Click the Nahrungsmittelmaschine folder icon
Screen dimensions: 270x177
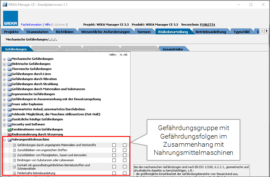9,139
